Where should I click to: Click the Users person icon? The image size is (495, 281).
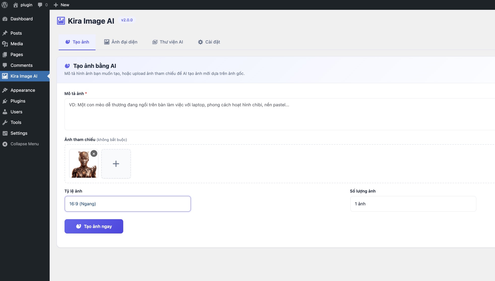click(5, 112)
